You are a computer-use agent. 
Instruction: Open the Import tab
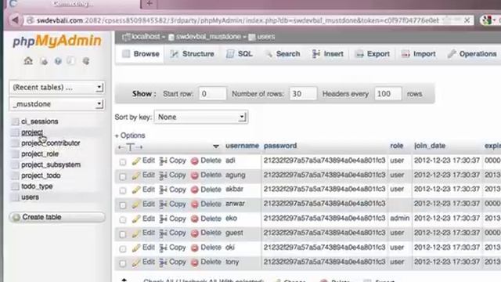click(x=419, y=54)
